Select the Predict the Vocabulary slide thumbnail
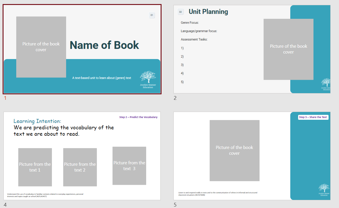Viewport: 339px width, 208px height. 82,156
